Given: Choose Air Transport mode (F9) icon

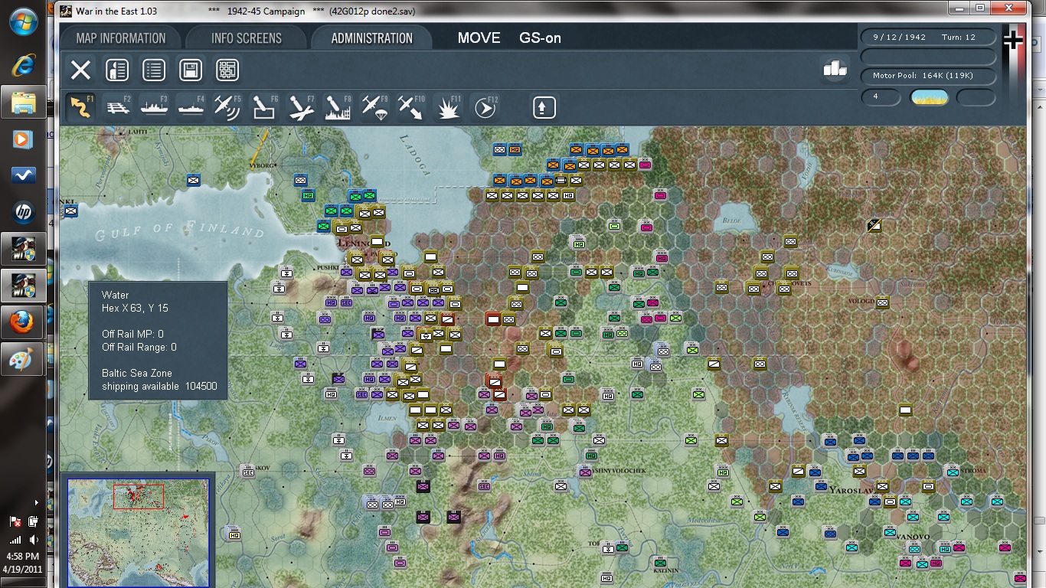Looking at the screenshot, I should coord(374,107).
